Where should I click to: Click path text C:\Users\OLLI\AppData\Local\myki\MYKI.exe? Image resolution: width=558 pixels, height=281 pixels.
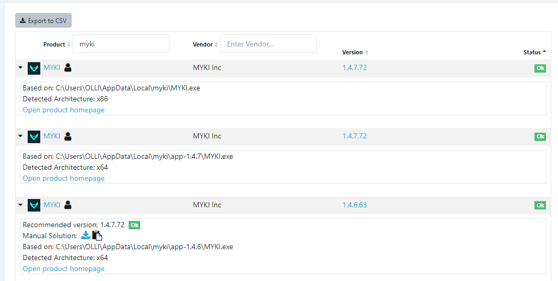[128, 88]
